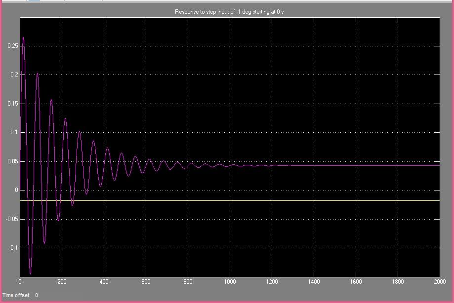Select the -0.05 y-axis tick label
Viewport: 454px width, 303px height.
point(12,219)
